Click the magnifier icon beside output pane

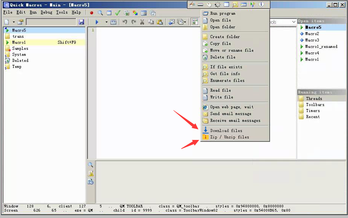point(91,165)
